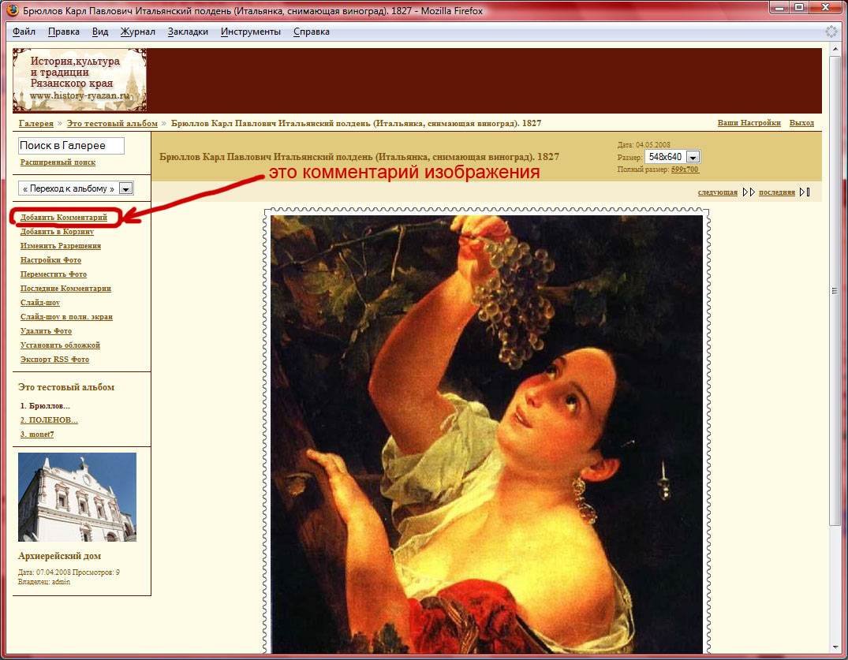The width and height of the screenshot is (848, 660).
Task: Open the «Переход к альбому» dropdown
Action: (76, 188)
